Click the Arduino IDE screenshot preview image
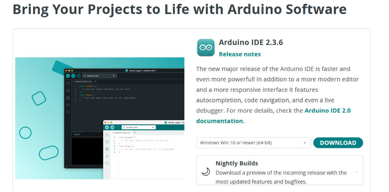 coord(100,118)
